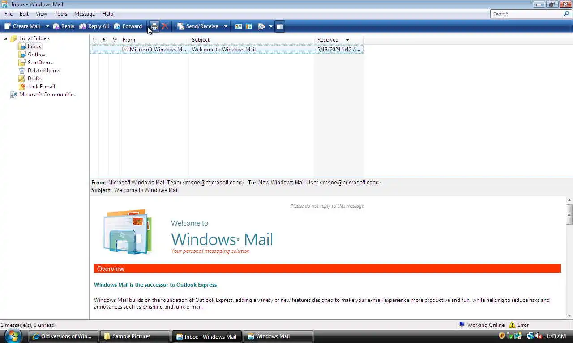Viewport: 573px width, 343px height.
Task: Open the Windows Start orb
Action: click(x=13, y=336)
